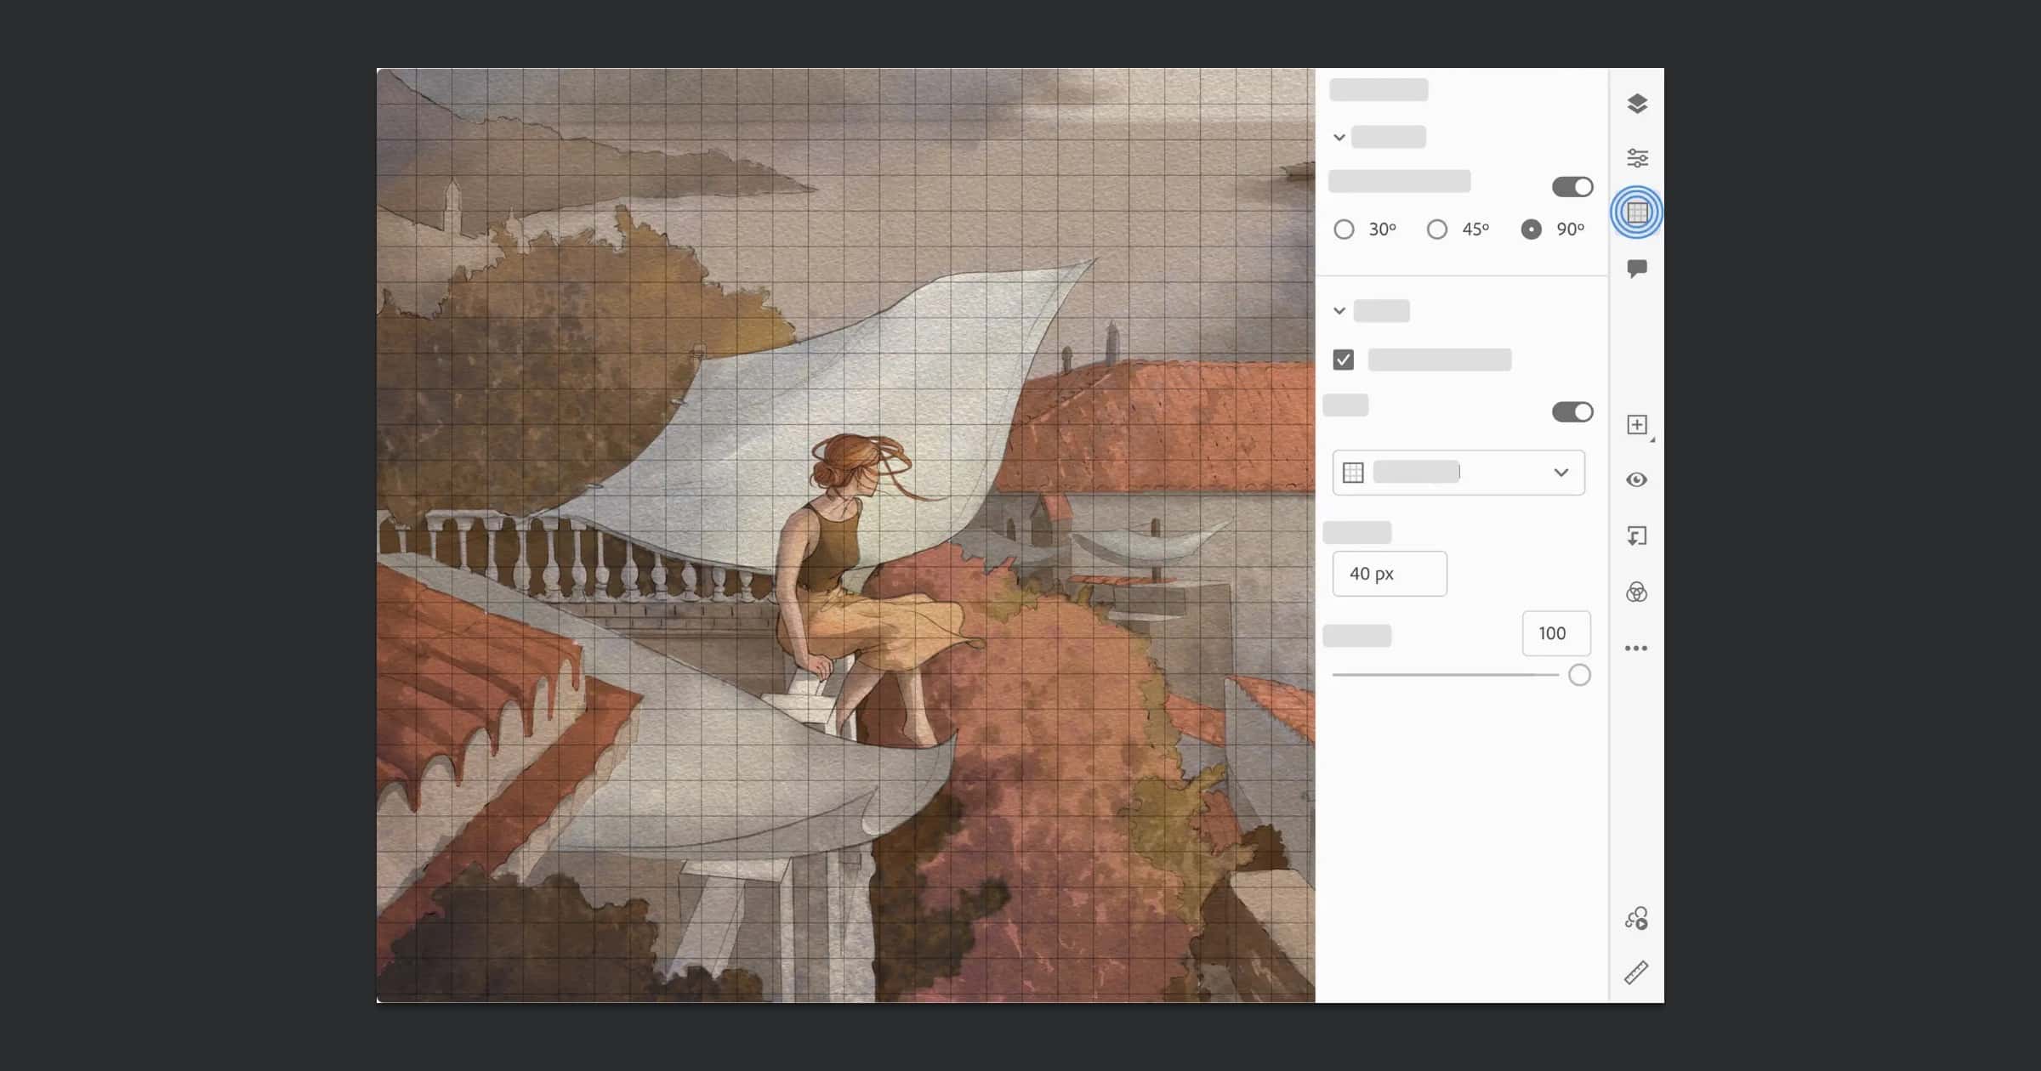Click the highlighted grid precision icon
Viewport: 2041px width, 1071px height.
(x=1636, y=212)
